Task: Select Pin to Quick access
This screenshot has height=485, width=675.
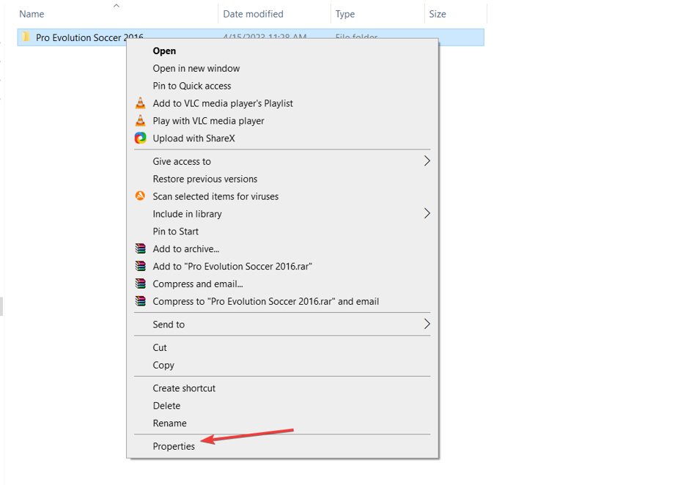Action: pos(191,86)
